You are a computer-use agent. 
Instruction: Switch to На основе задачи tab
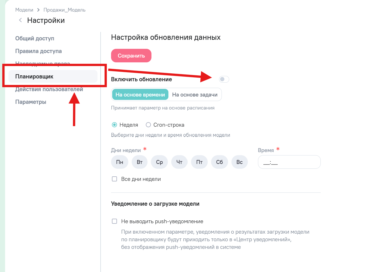click(x=195, y=95)
